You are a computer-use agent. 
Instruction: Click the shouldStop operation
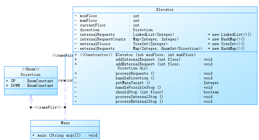coord(147,92)
